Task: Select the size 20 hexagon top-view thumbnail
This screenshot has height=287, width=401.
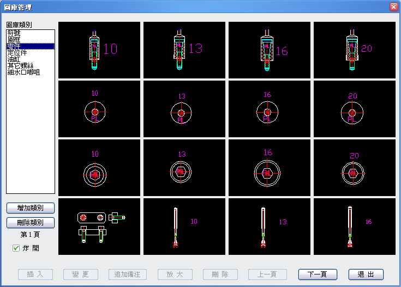Action: (x=355, y=168)
